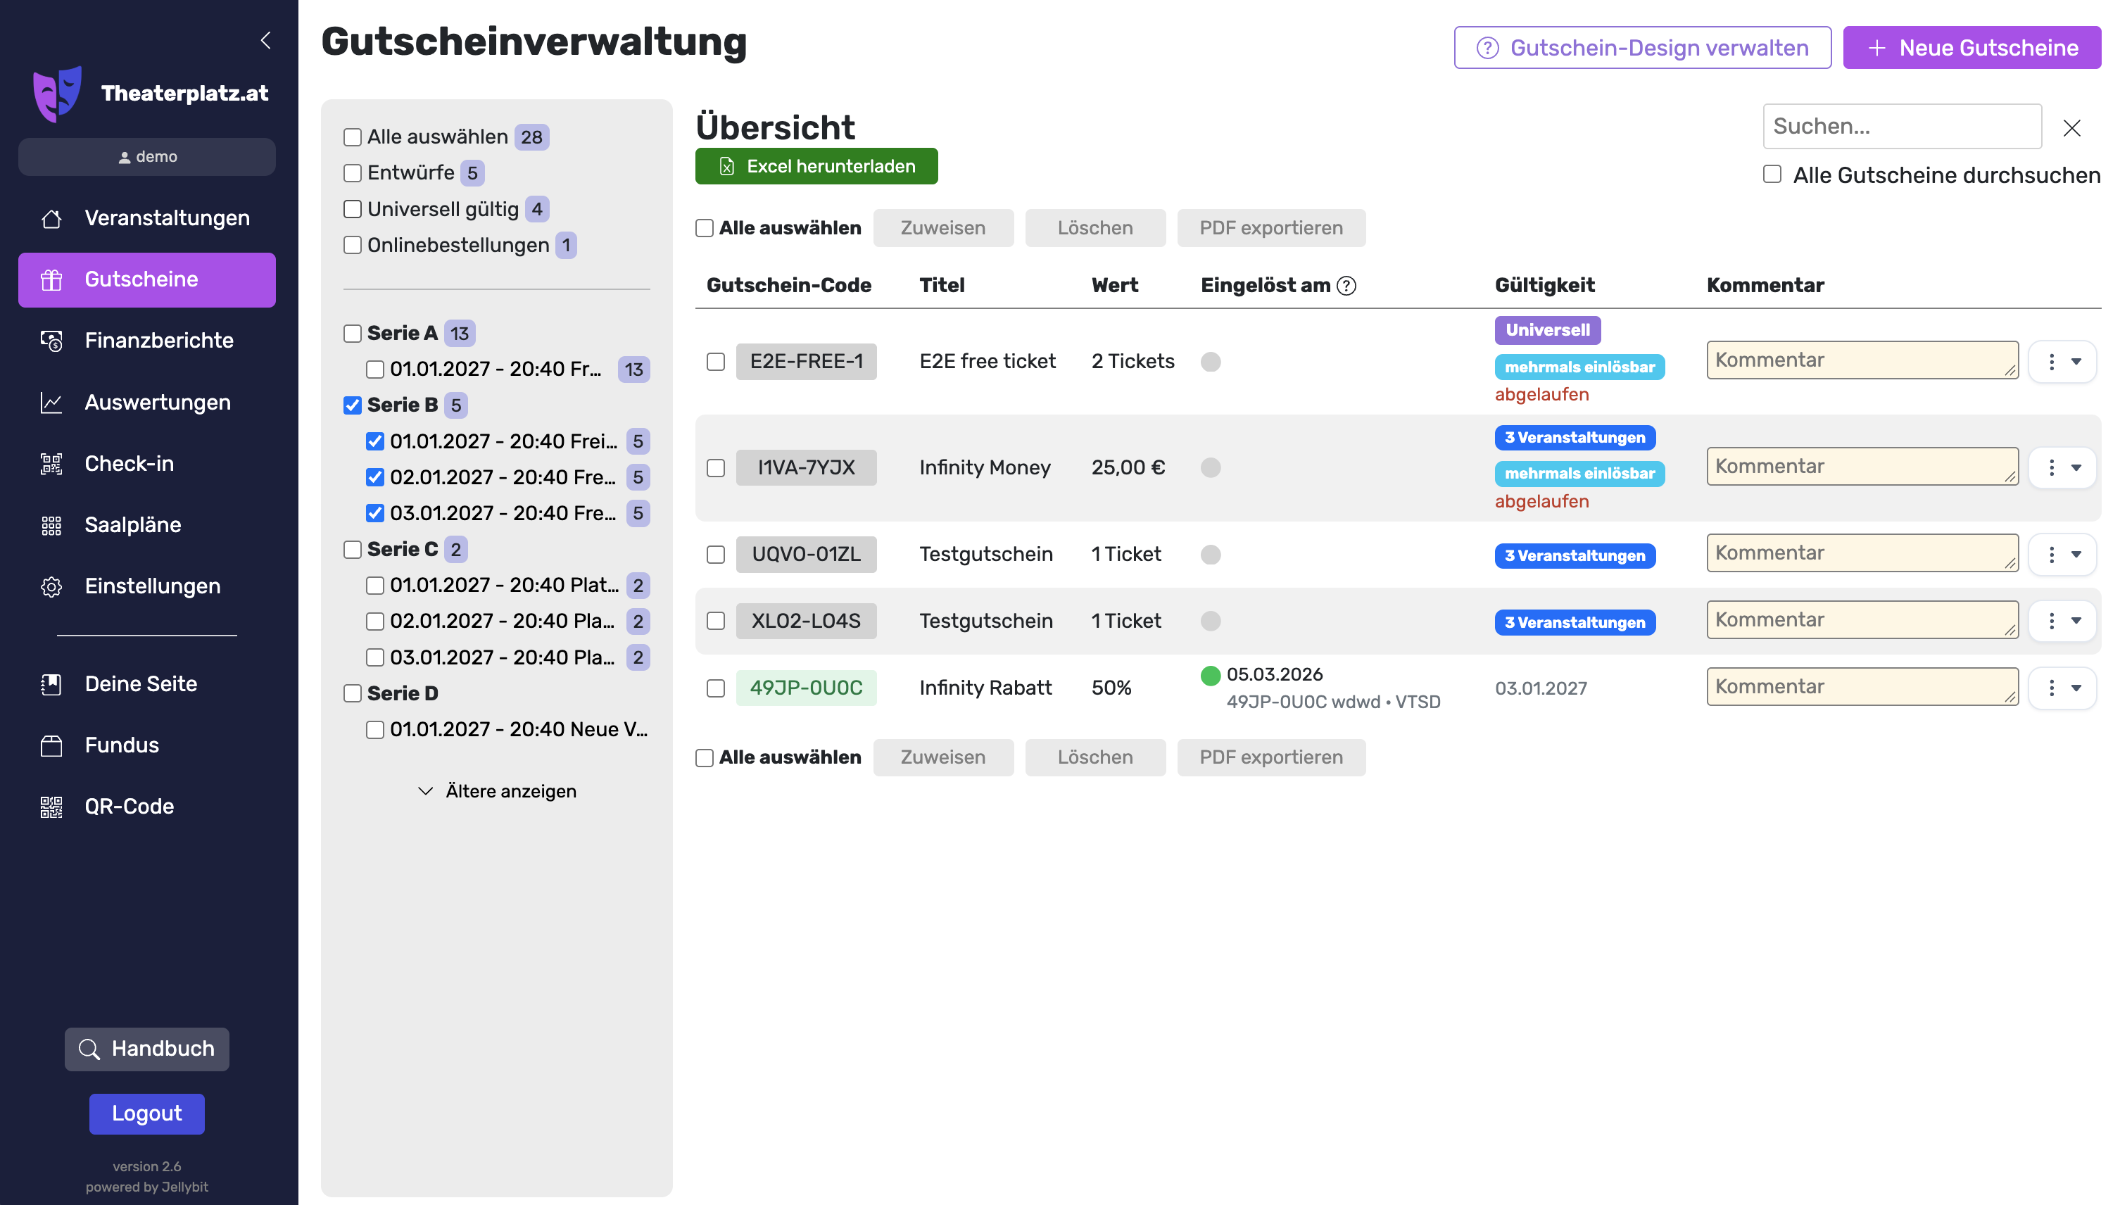
Task: Toggle Alle Gutscheine durchsuchen checkbox
Action: [x=1772, y=175]
